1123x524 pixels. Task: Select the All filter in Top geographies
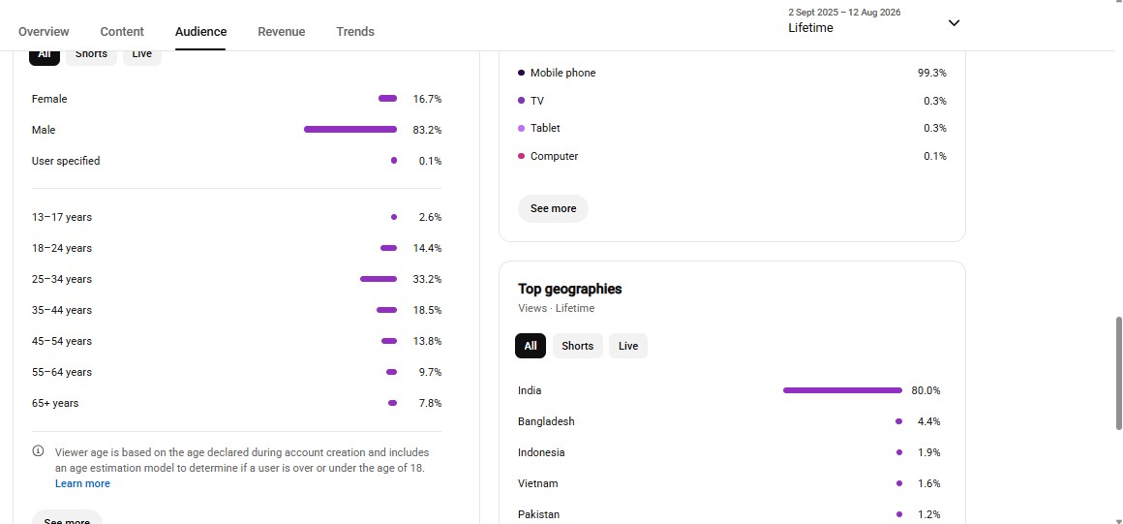pyautogui.click(x=530, y=346)
